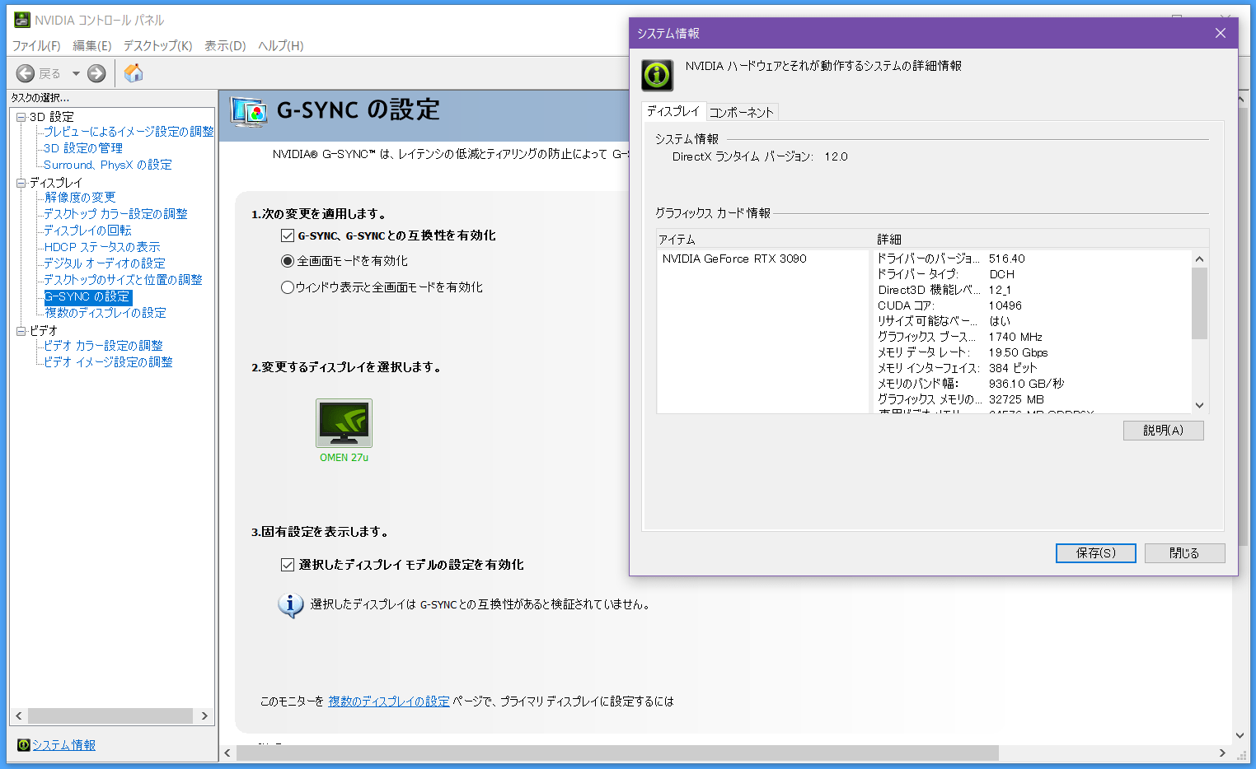Open 複数のディスプレイの設定 tree item in sidebar

pyautogui.click(x=105, y=313)
